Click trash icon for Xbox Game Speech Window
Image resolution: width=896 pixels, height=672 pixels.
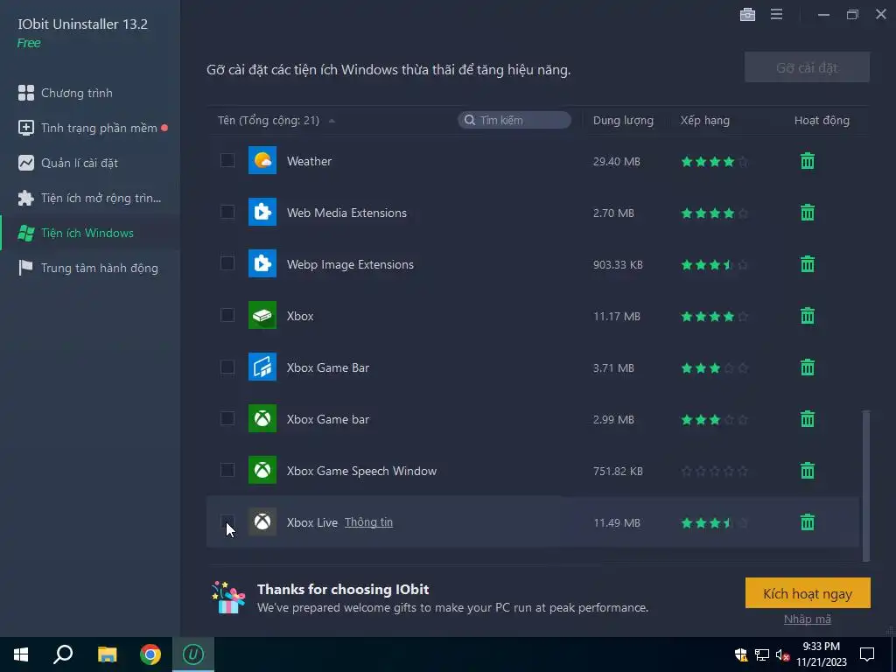[x=807, y=470]
